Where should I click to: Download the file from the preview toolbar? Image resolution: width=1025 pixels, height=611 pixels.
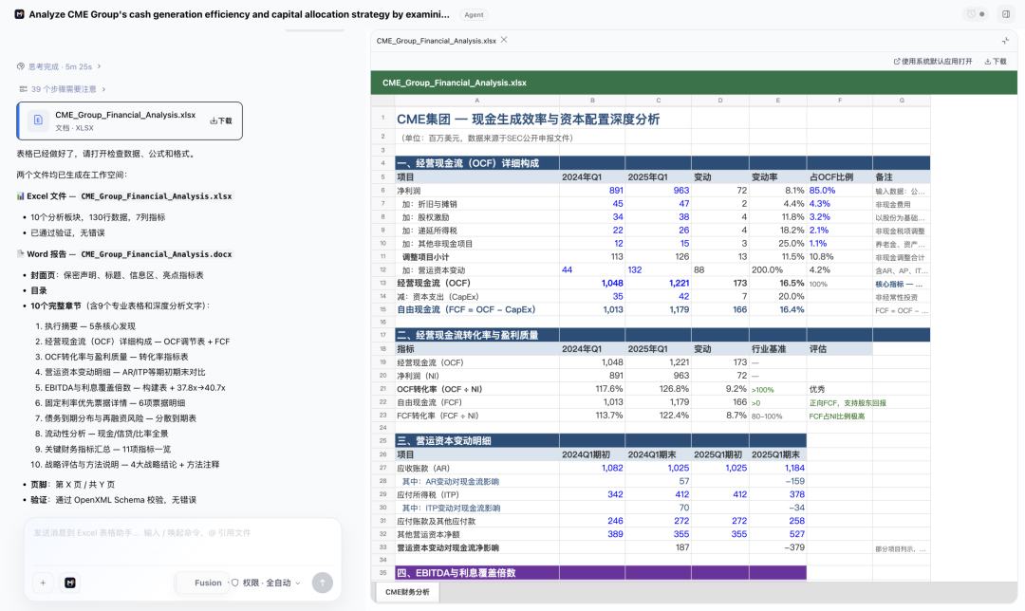coord(996,62)
